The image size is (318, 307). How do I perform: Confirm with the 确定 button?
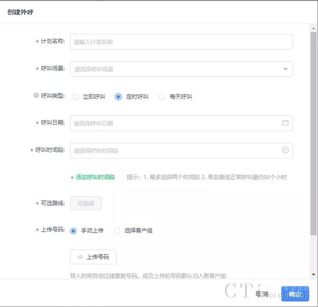point(295,294)
